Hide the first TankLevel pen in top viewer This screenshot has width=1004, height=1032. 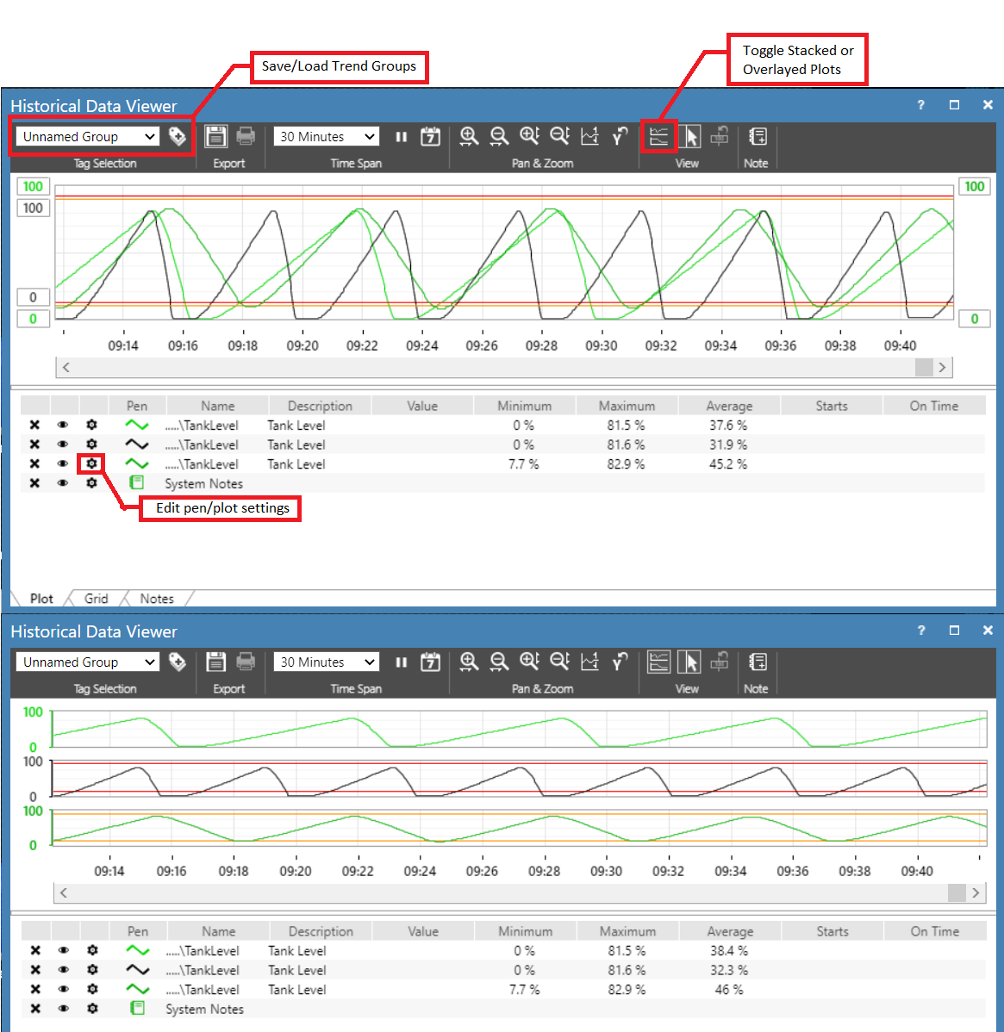coord(63,426)
